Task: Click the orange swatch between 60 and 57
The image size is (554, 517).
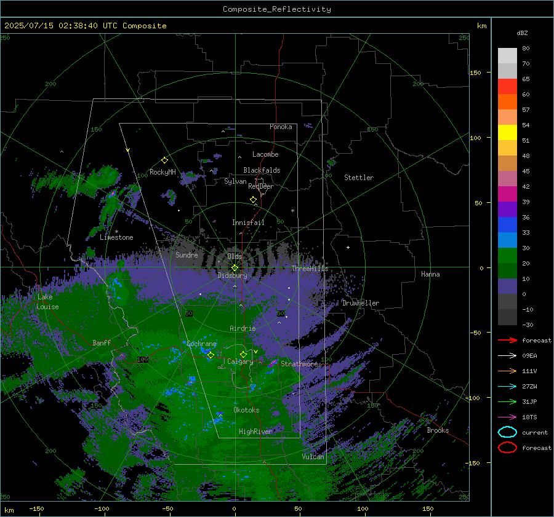Action: point(507,101)
